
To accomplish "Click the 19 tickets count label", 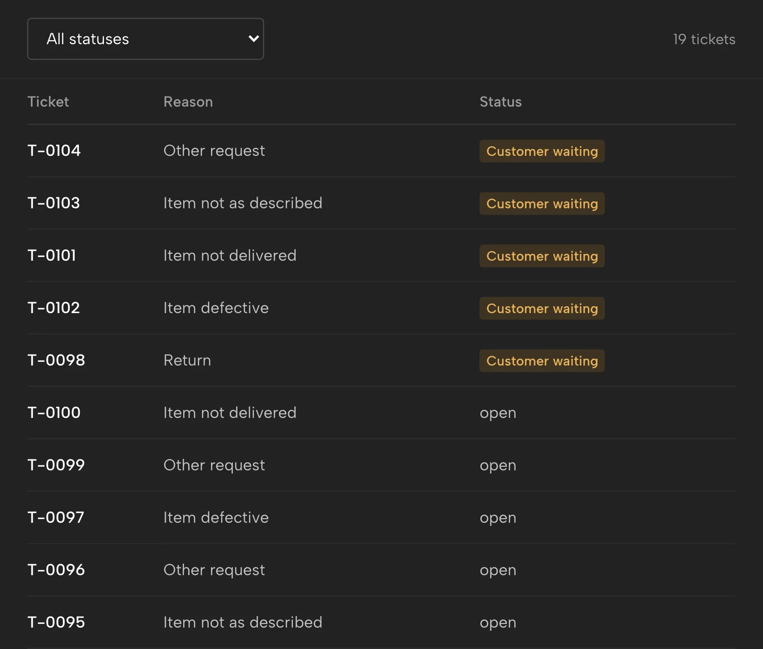I will [x=704, y=39].
